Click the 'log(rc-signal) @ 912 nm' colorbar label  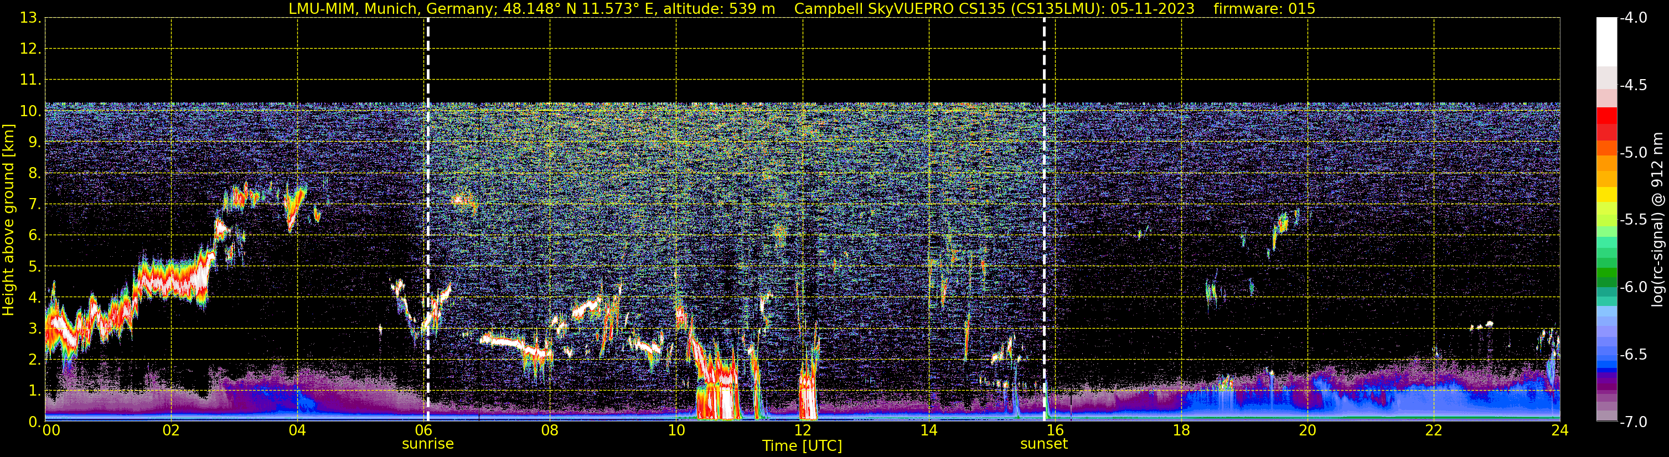click(1658, 220)
